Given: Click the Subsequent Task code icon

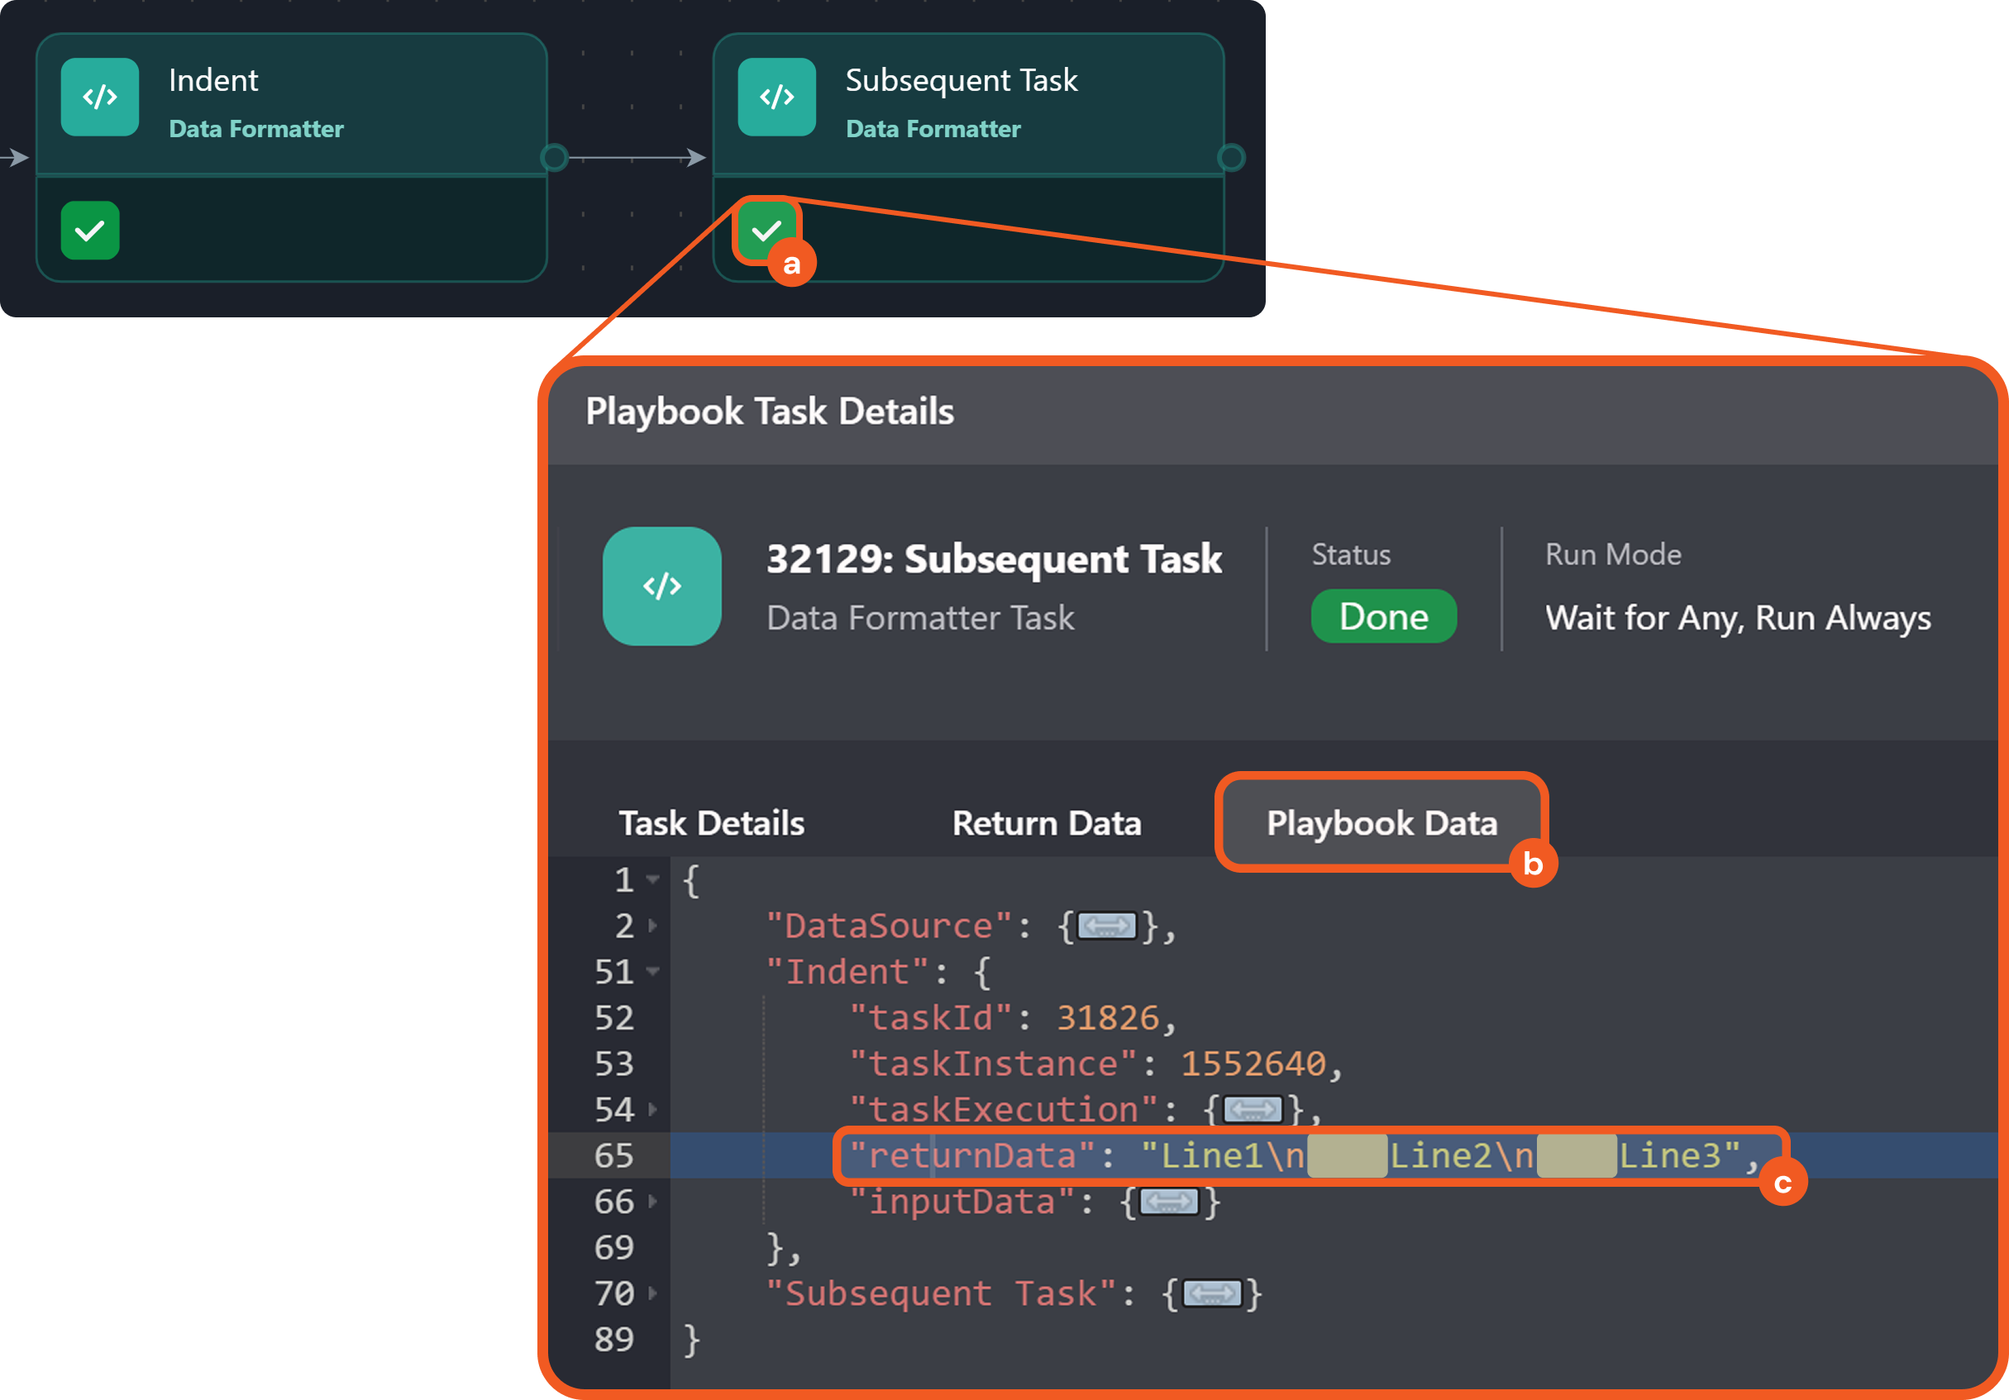Looking at the screenshot, I should 776,97.
